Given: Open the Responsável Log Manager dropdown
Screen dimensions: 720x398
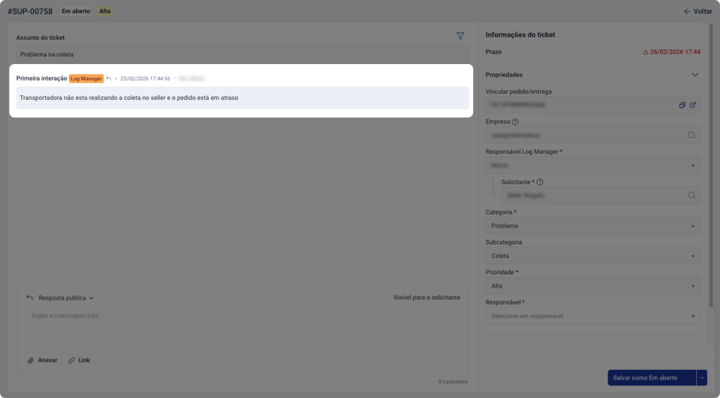Looking at the screenshot, I should [x=593, y=165].
